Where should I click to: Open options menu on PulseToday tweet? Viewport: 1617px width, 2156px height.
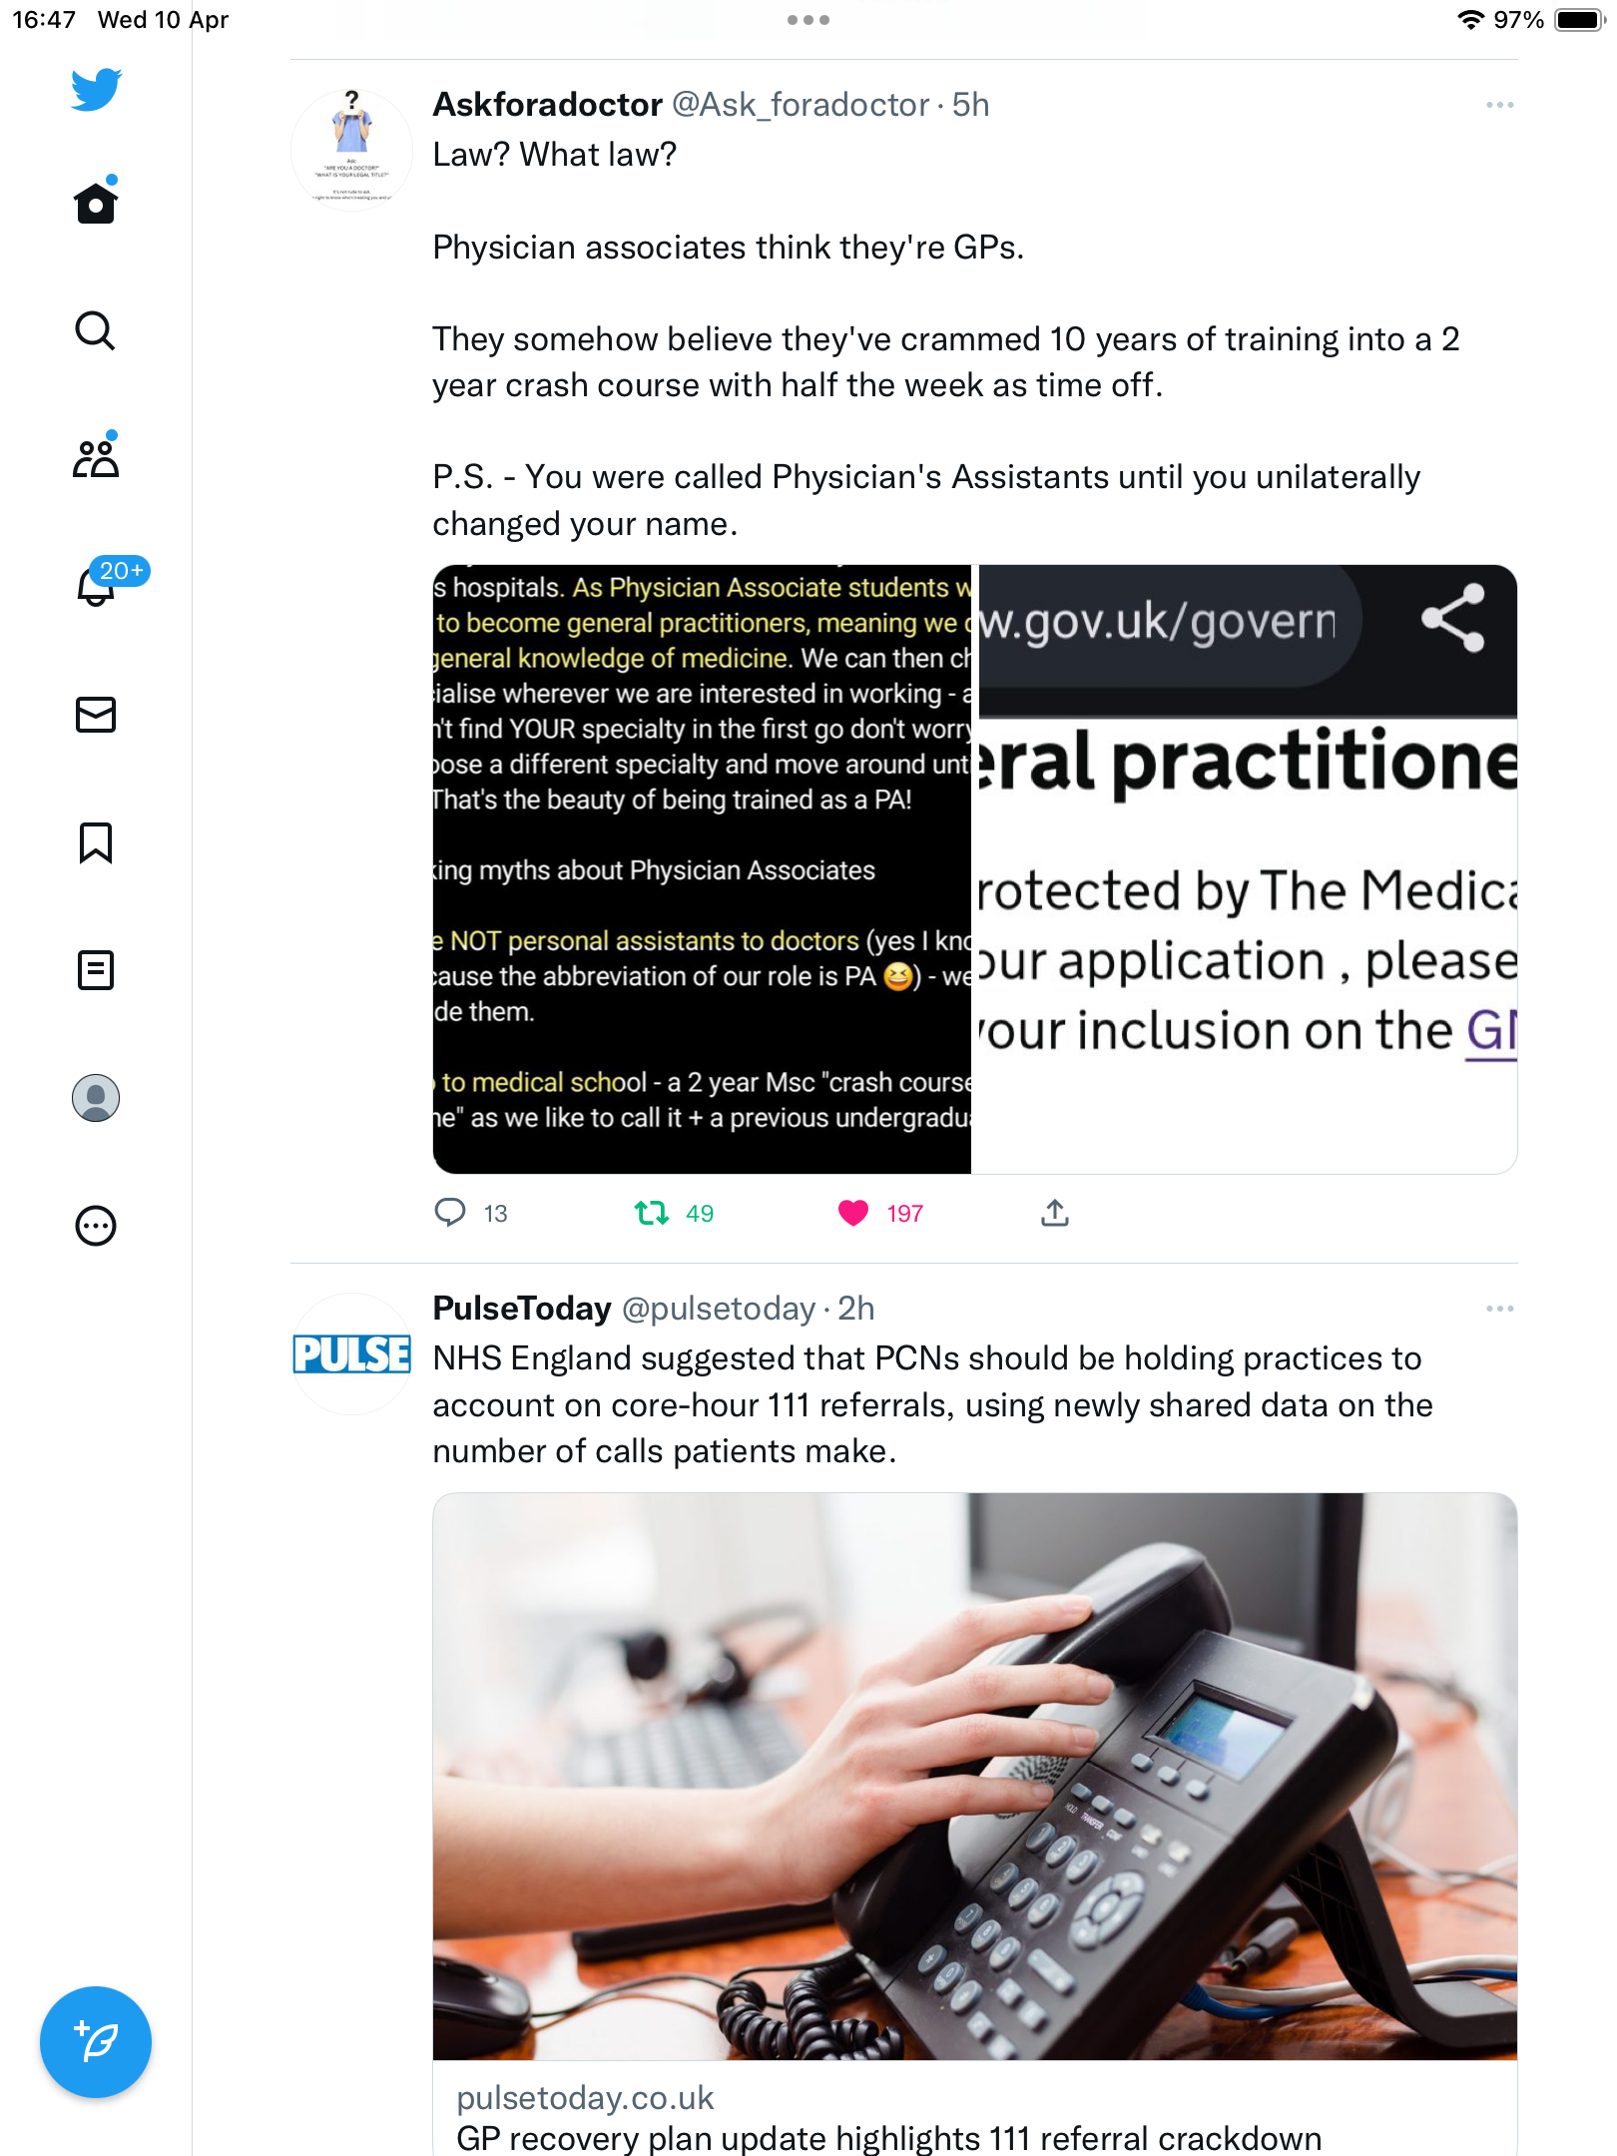1499,1309
